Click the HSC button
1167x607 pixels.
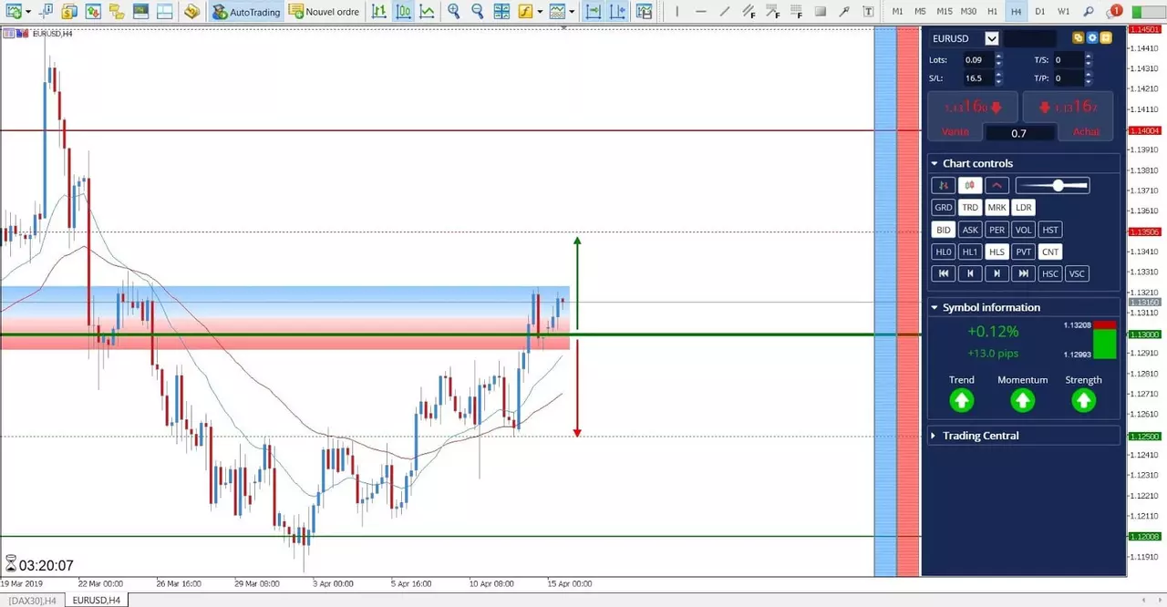(1051, 273)
